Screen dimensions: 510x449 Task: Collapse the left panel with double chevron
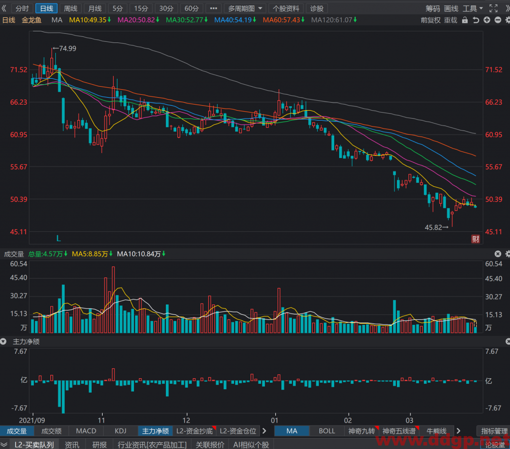tap(4, 8)
